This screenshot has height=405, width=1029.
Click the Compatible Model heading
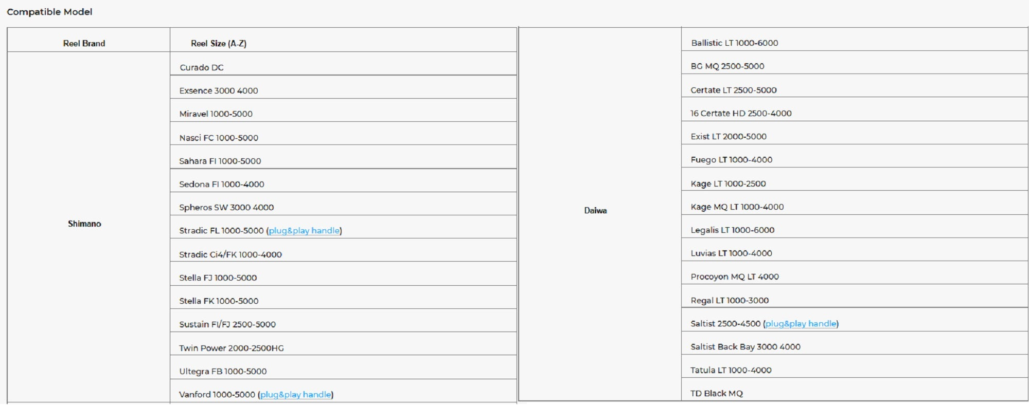click(x=49, y=12)
